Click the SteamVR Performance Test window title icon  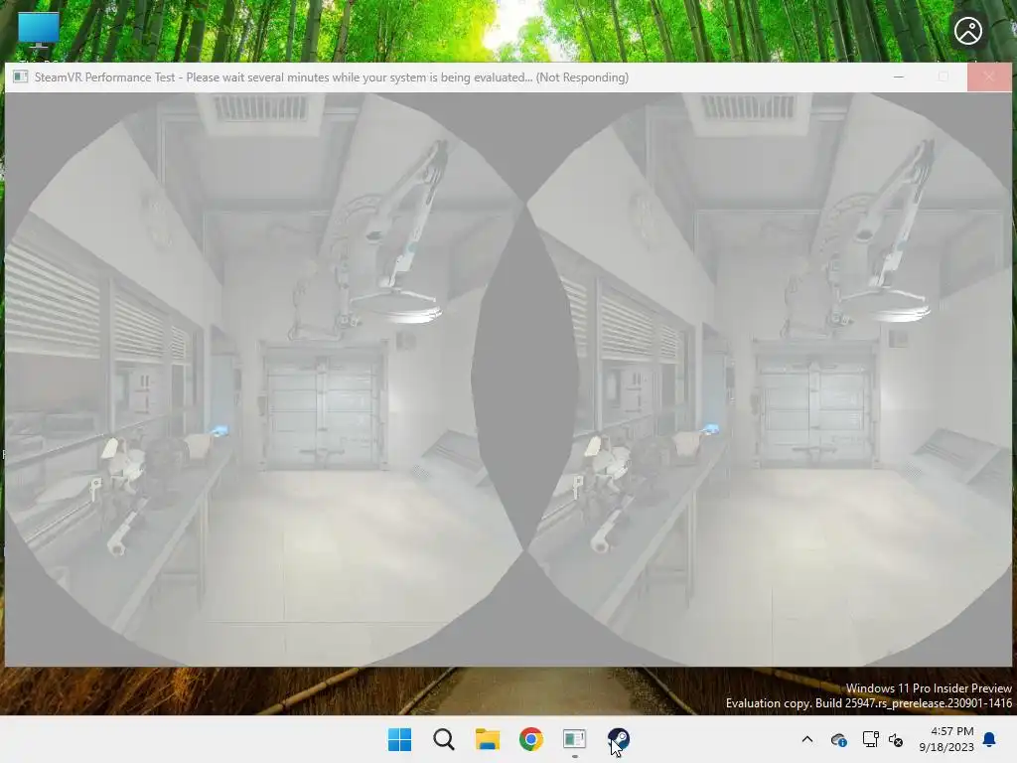coord(21,77)
